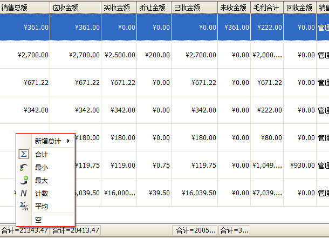This screenshot has height=238, width=329.
Task: Select the ¥16,039.50 cell under 已收金额
Action: (x=195, y=193)
